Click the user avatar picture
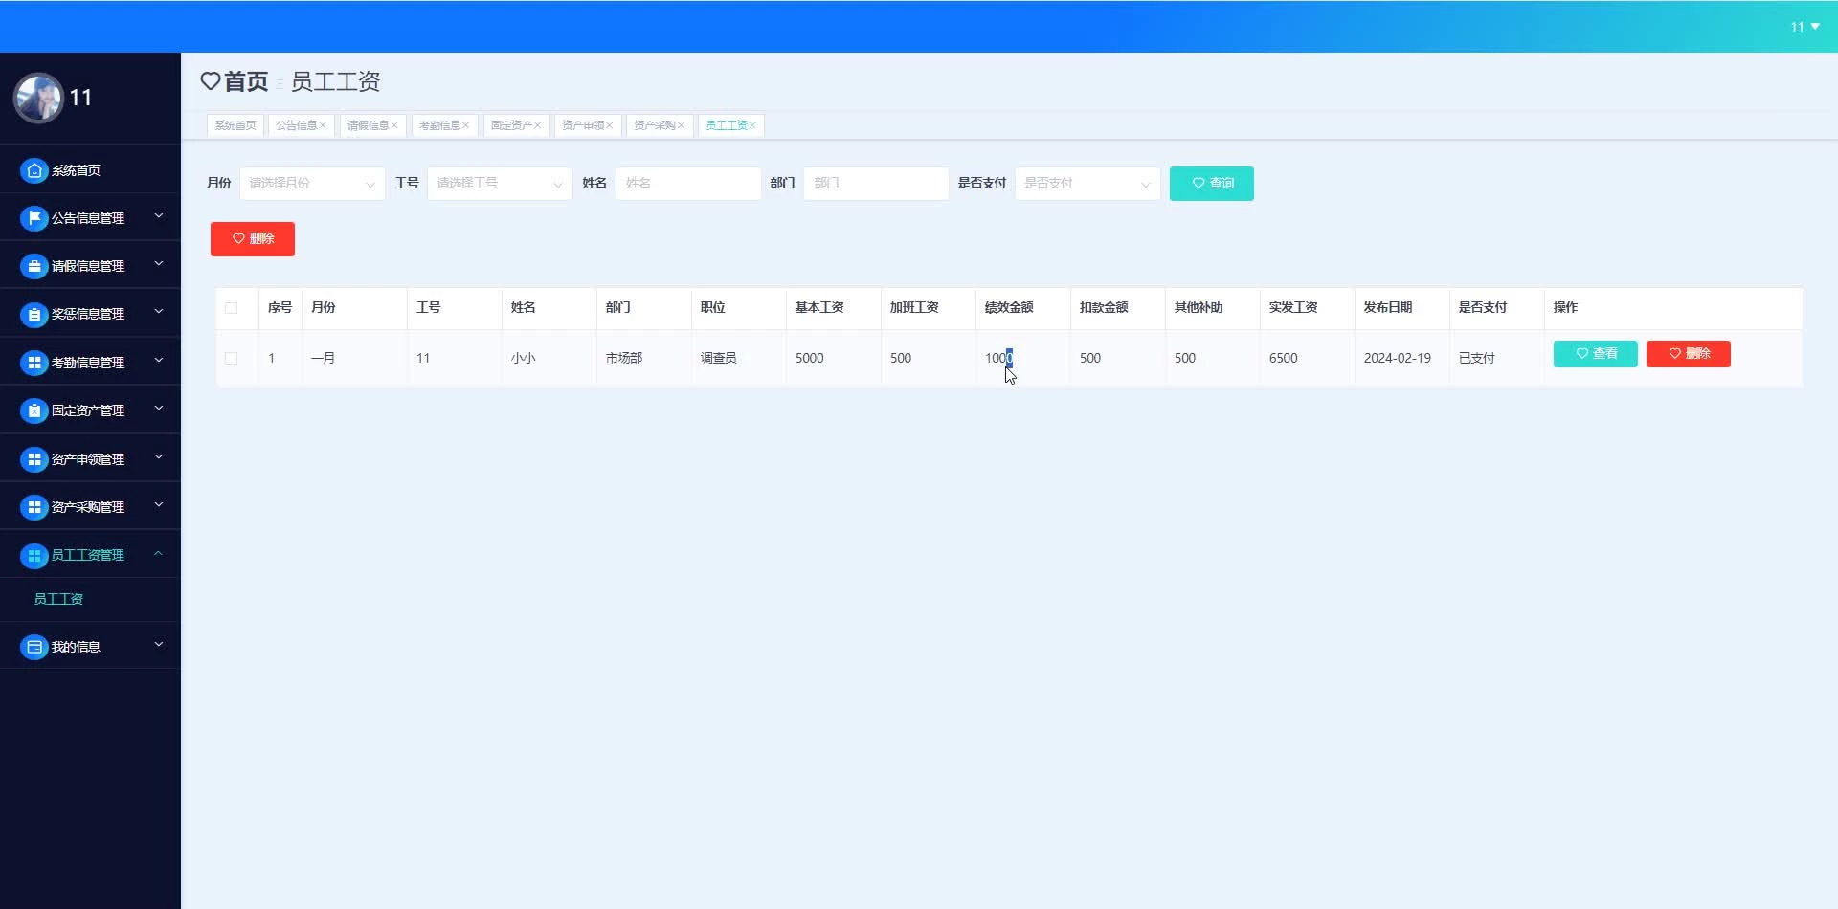This screenshot has height=909, width=1838. pyautogui.click(x=38, y=98)
